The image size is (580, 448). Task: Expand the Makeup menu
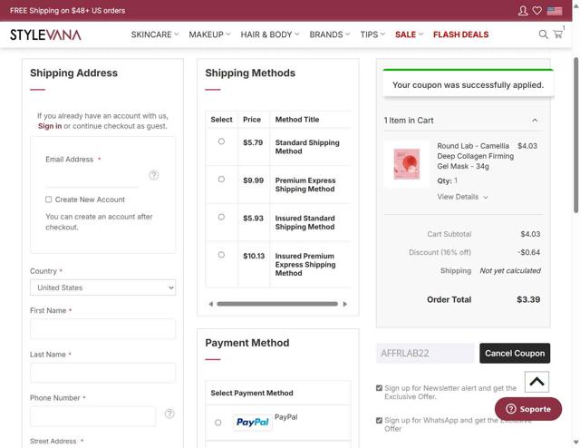pos(209,34)
